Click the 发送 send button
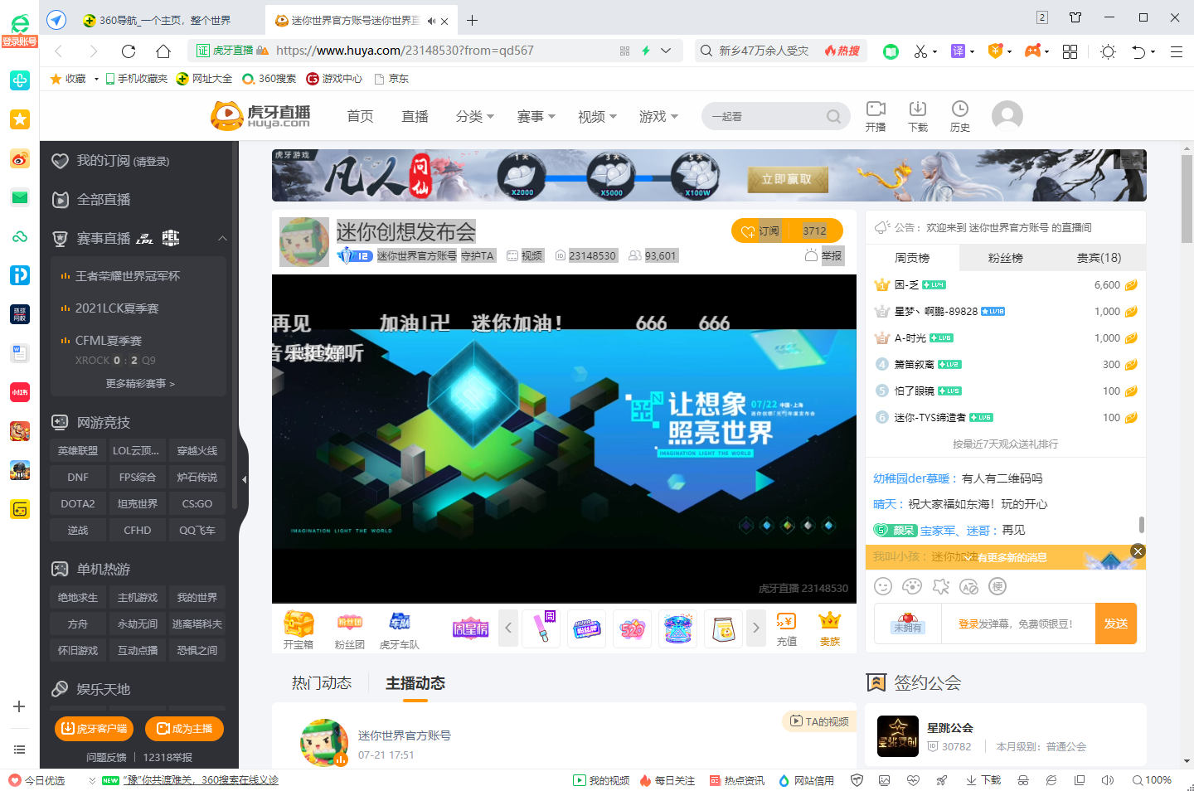The width and height of the screenshot is (1194, 791). click(1116, 624)
